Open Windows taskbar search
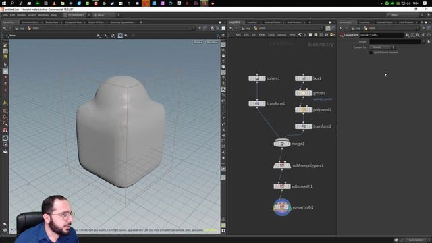The image size is (432, 243). (12, 3)
